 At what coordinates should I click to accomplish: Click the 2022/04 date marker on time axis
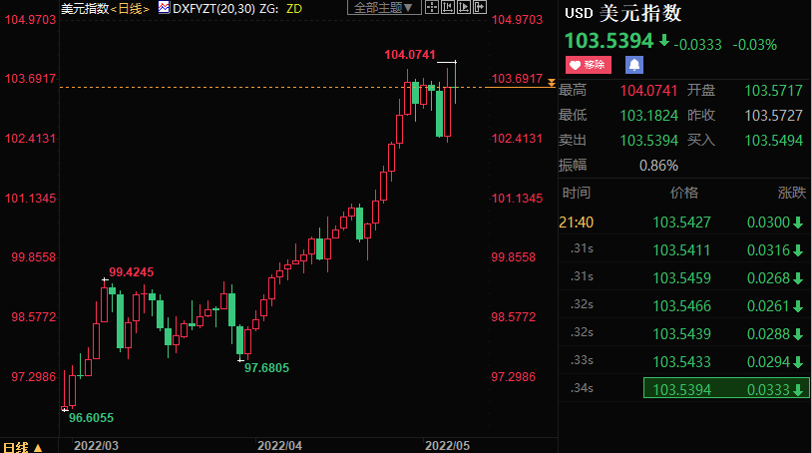pos(279,442)
